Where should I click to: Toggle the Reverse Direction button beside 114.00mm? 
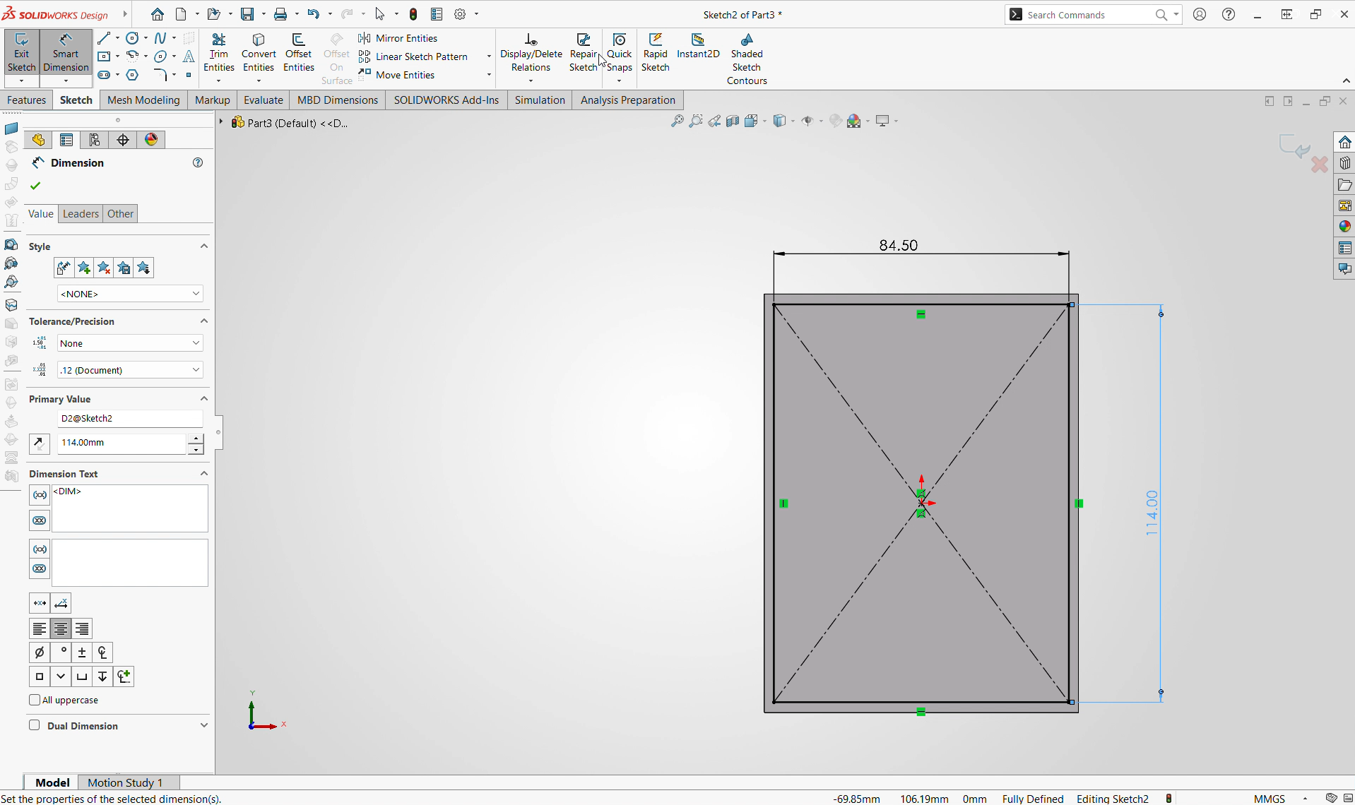coord(39,443)
